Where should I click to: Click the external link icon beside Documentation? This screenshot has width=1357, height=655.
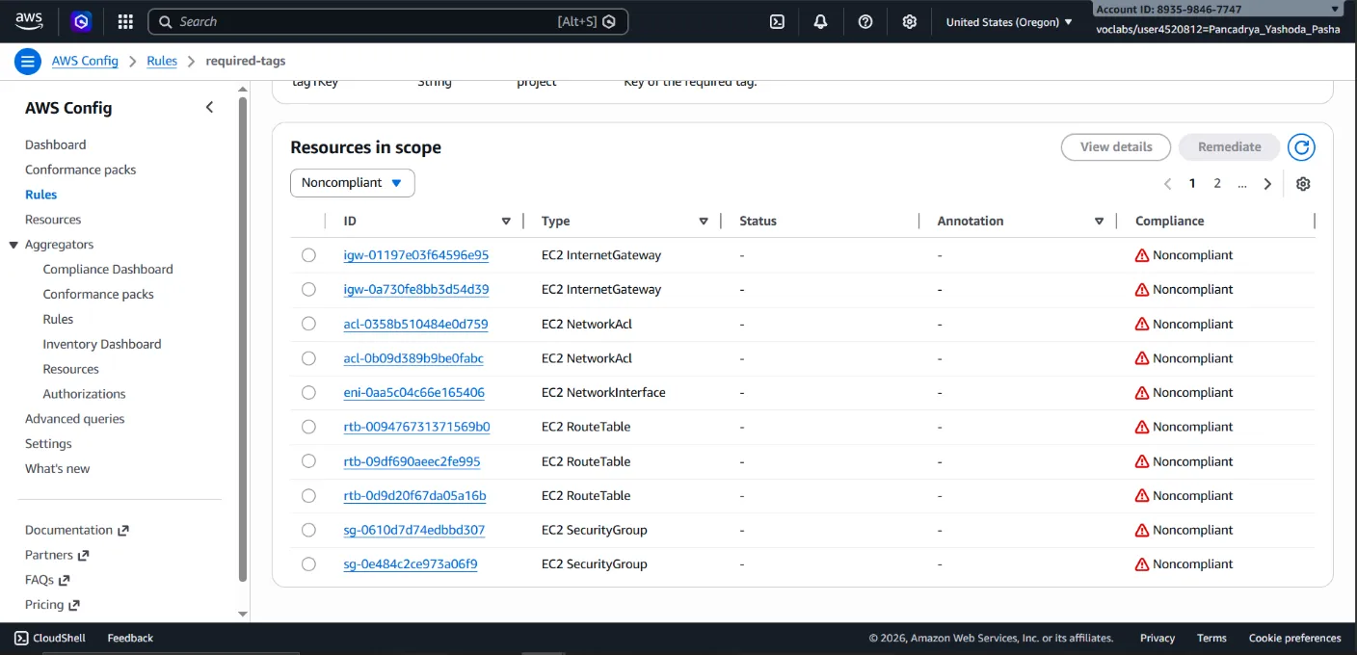coord(123,531)
